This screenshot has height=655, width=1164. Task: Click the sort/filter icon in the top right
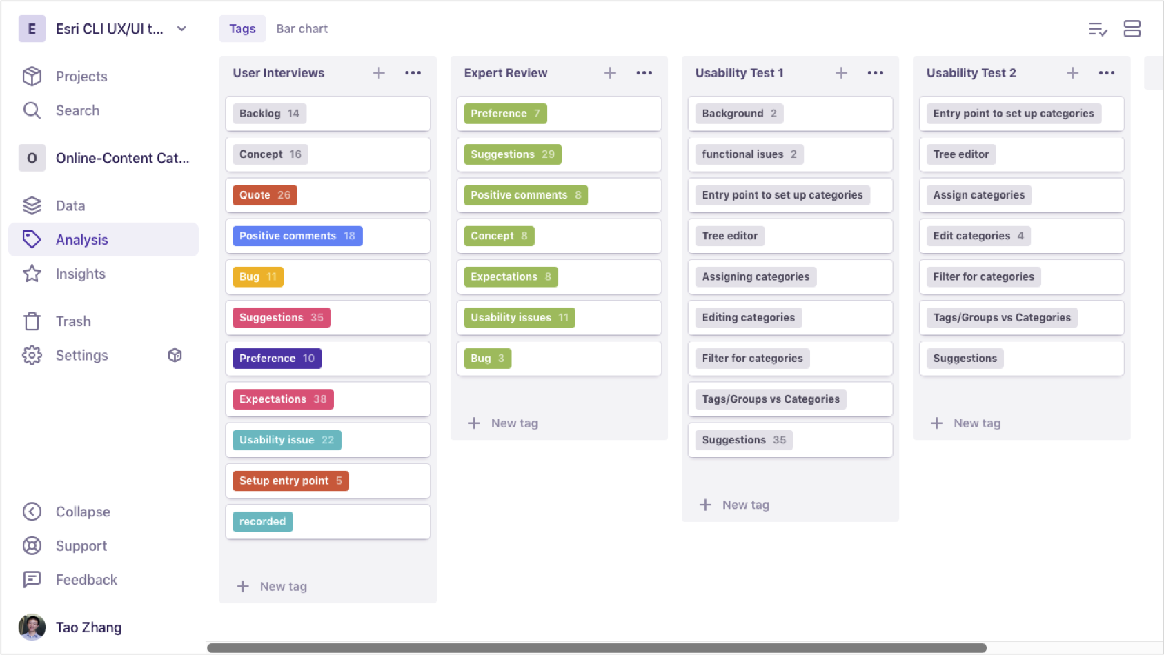click(x=1098, y=29)
